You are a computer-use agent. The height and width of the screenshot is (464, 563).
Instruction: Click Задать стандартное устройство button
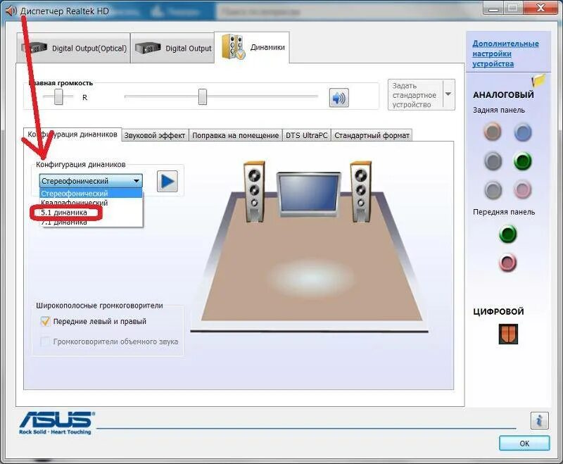tap(415, 95)
